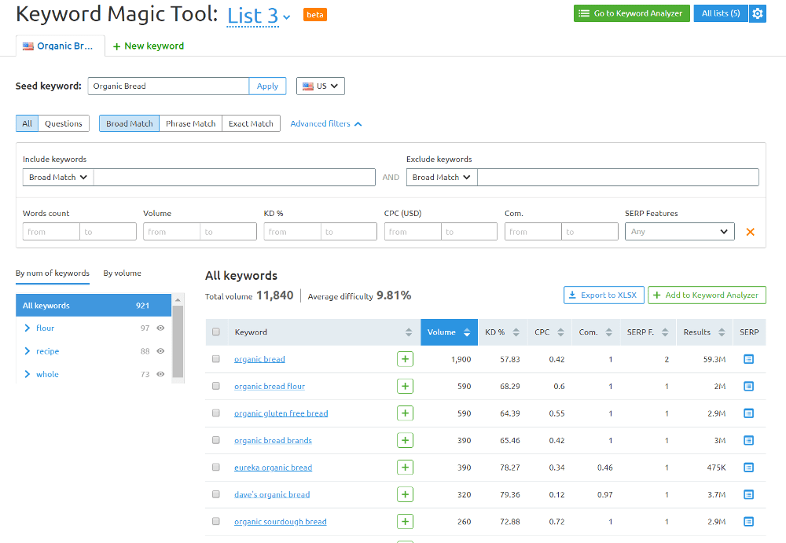Check the select-all keywords checkbox
The image size is (786, 543).
pyautogui.click(x=216, y=332)
